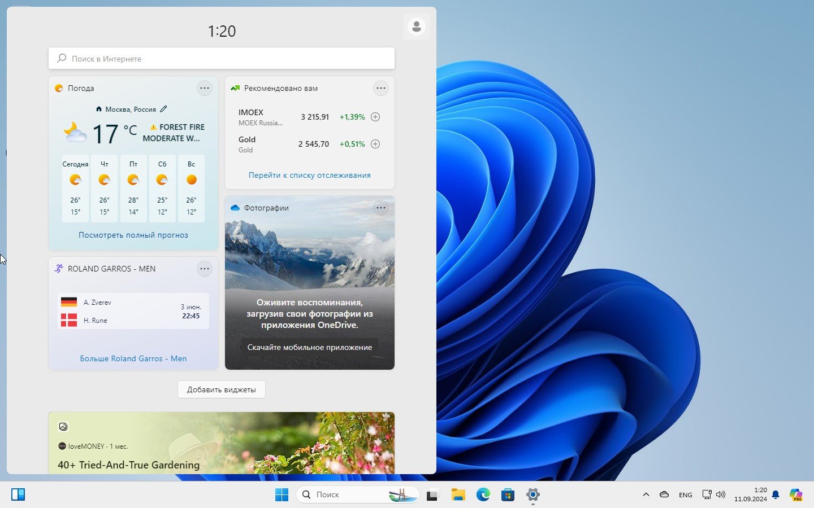Open more Roland Garros - Men results
Viewport: 814px width, 508px height.
[133, 358]
